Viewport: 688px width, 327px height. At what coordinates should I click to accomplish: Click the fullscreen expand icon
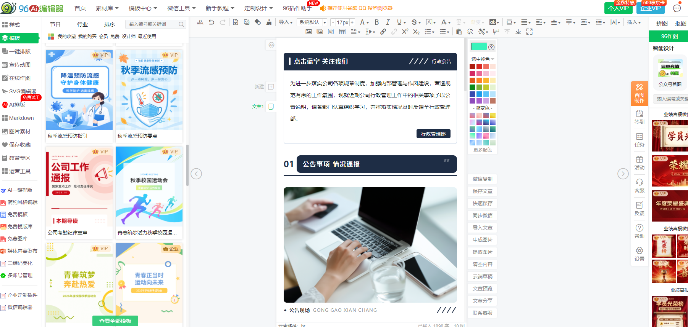529,32
